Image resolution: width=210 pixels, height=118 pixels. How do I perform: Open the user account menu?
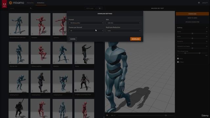pyautogui.click(x=205, y=3)
